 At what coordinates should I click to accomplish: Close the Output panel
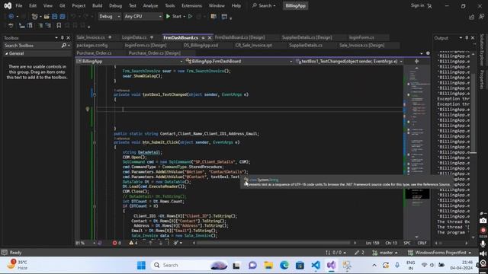[473, 38]
